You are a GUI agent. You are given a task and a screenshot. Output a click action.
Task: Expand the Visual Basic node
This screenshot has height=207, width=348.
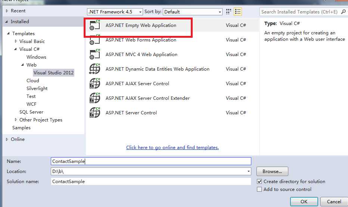(x=16, y=41)
